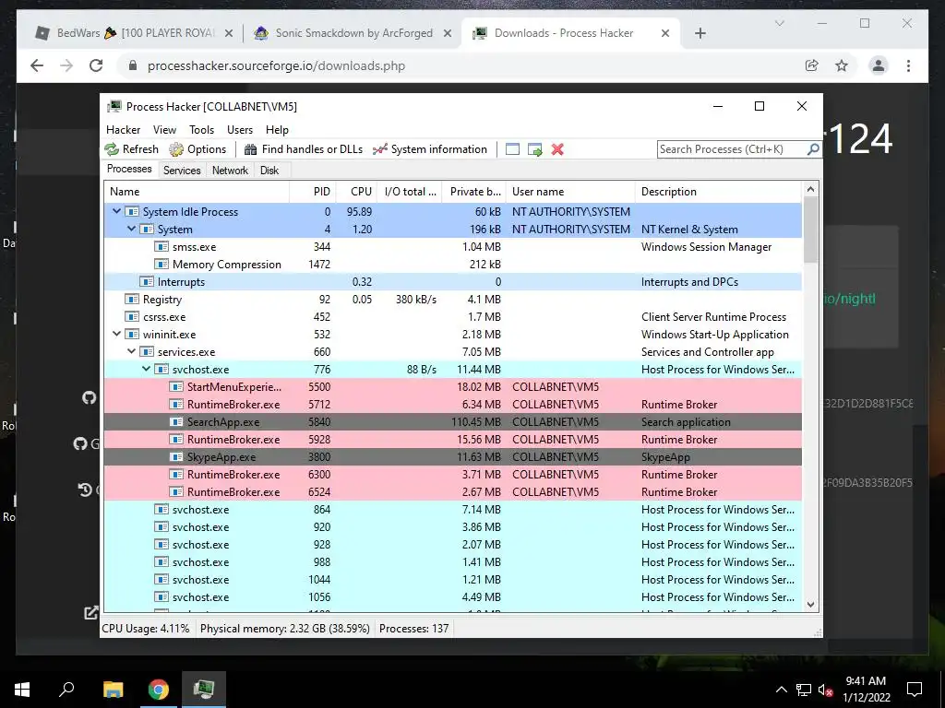Open a new Chrome tab

pyautogui.click(x=700, y=33)
